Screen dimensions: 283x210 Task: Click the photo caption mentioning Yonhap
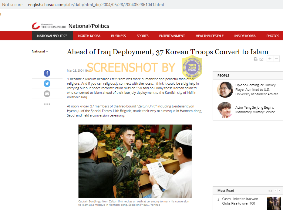[x=134, y=203]
